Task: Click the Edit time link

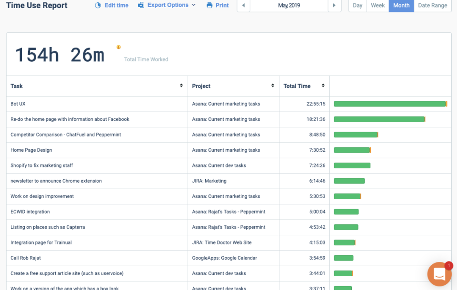Action: coord(116,5)
